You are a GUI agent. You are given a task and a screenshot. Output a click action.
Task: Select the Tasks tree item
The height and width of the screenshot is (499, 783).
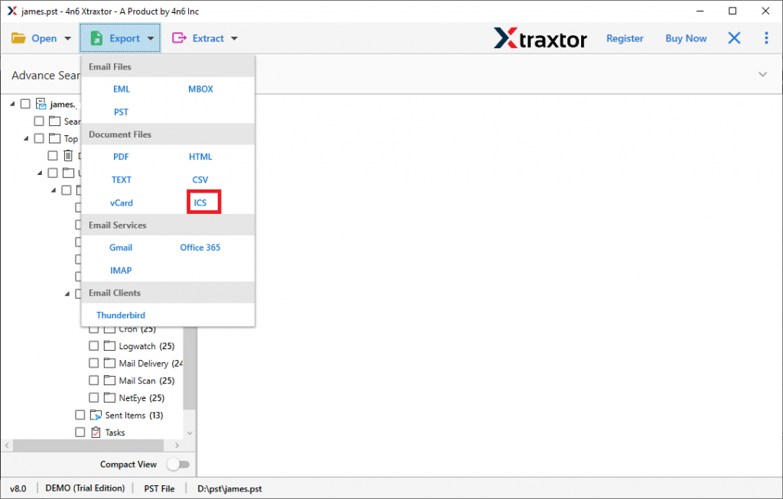pyautogui.click(x=115, y=433)
